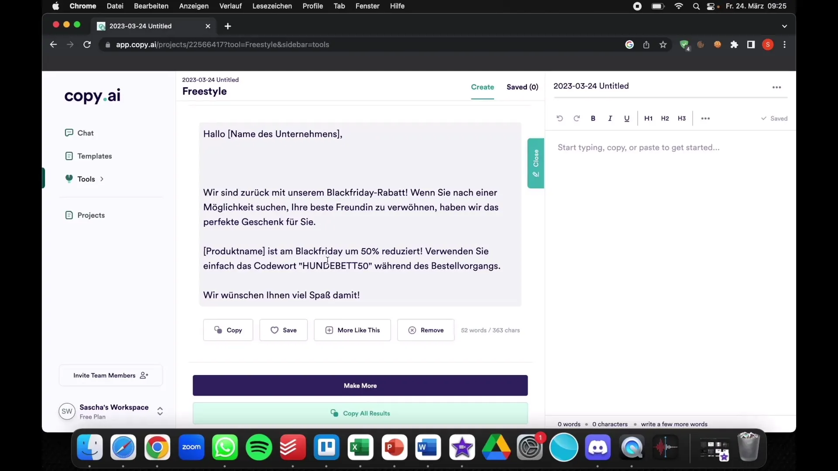Click the Italic formatting icon
Viewport: 838px width, 471px height.
610,118
